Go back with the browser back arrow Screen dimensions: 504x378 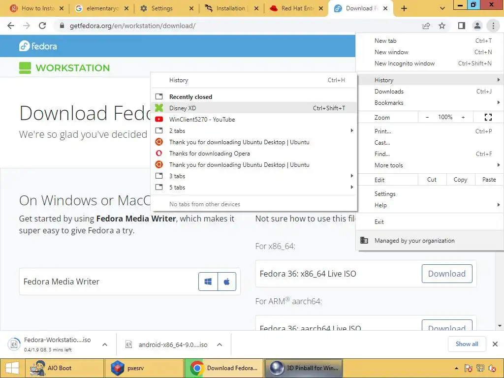11,26
